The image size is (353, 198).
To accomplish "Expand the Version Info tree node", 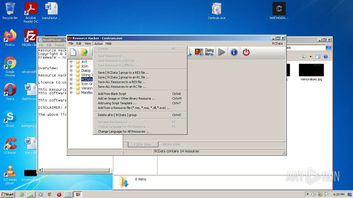I will click(71, 88).
